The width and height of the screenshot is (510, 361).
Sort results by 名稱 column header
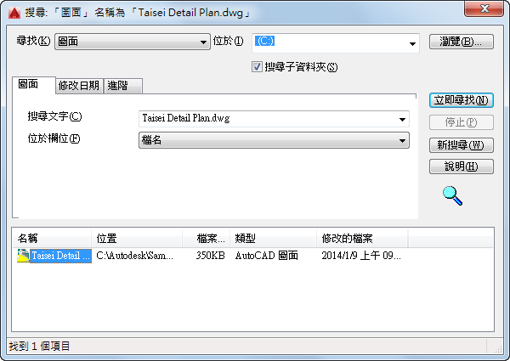click(x=52, y=238)
